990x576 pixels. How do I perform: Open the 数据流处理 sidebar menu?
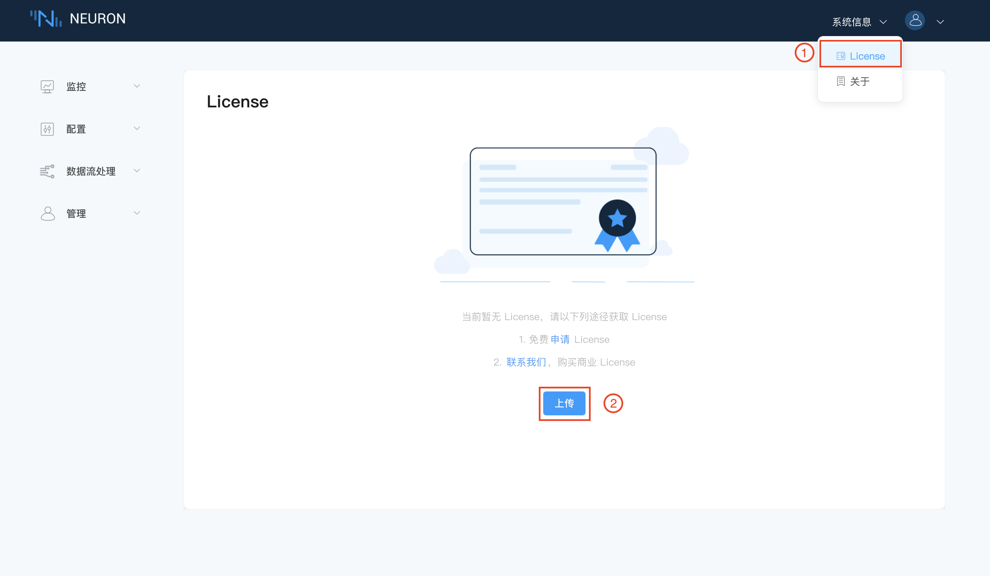pyautogui.click(x=91, y=171)
